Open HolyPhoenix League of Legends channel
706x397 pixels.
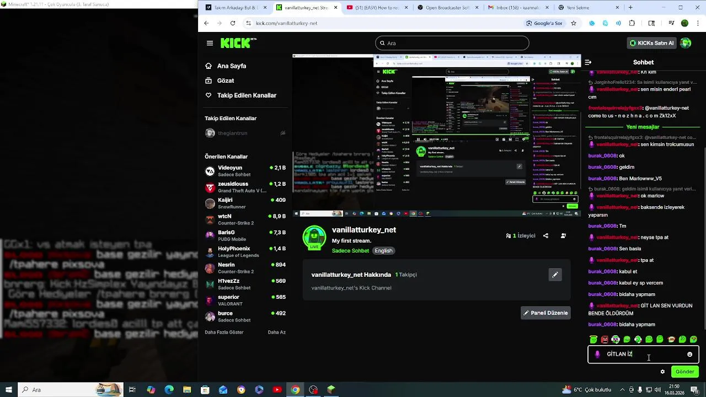click(245, 252)
